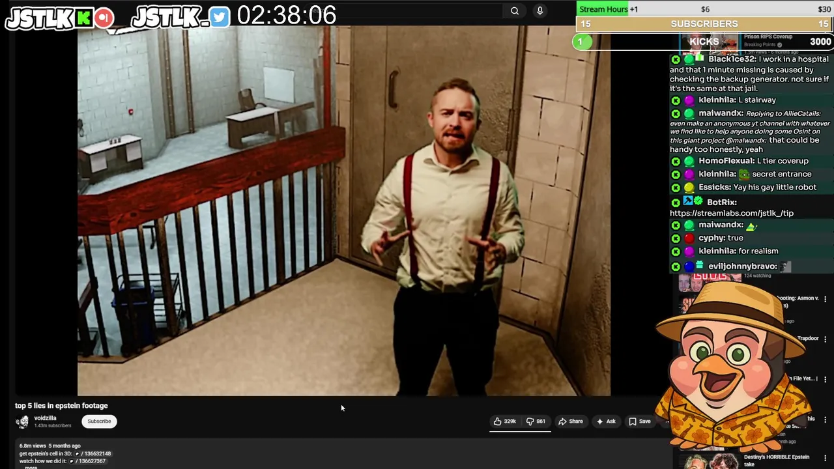Open the Destiny's HORRIBLE Epstein take video thumbnail

(x=710, y=460)
